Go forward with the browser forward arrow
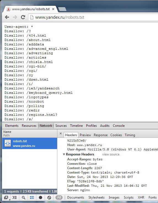158x203 pixels. click(15, 17)
